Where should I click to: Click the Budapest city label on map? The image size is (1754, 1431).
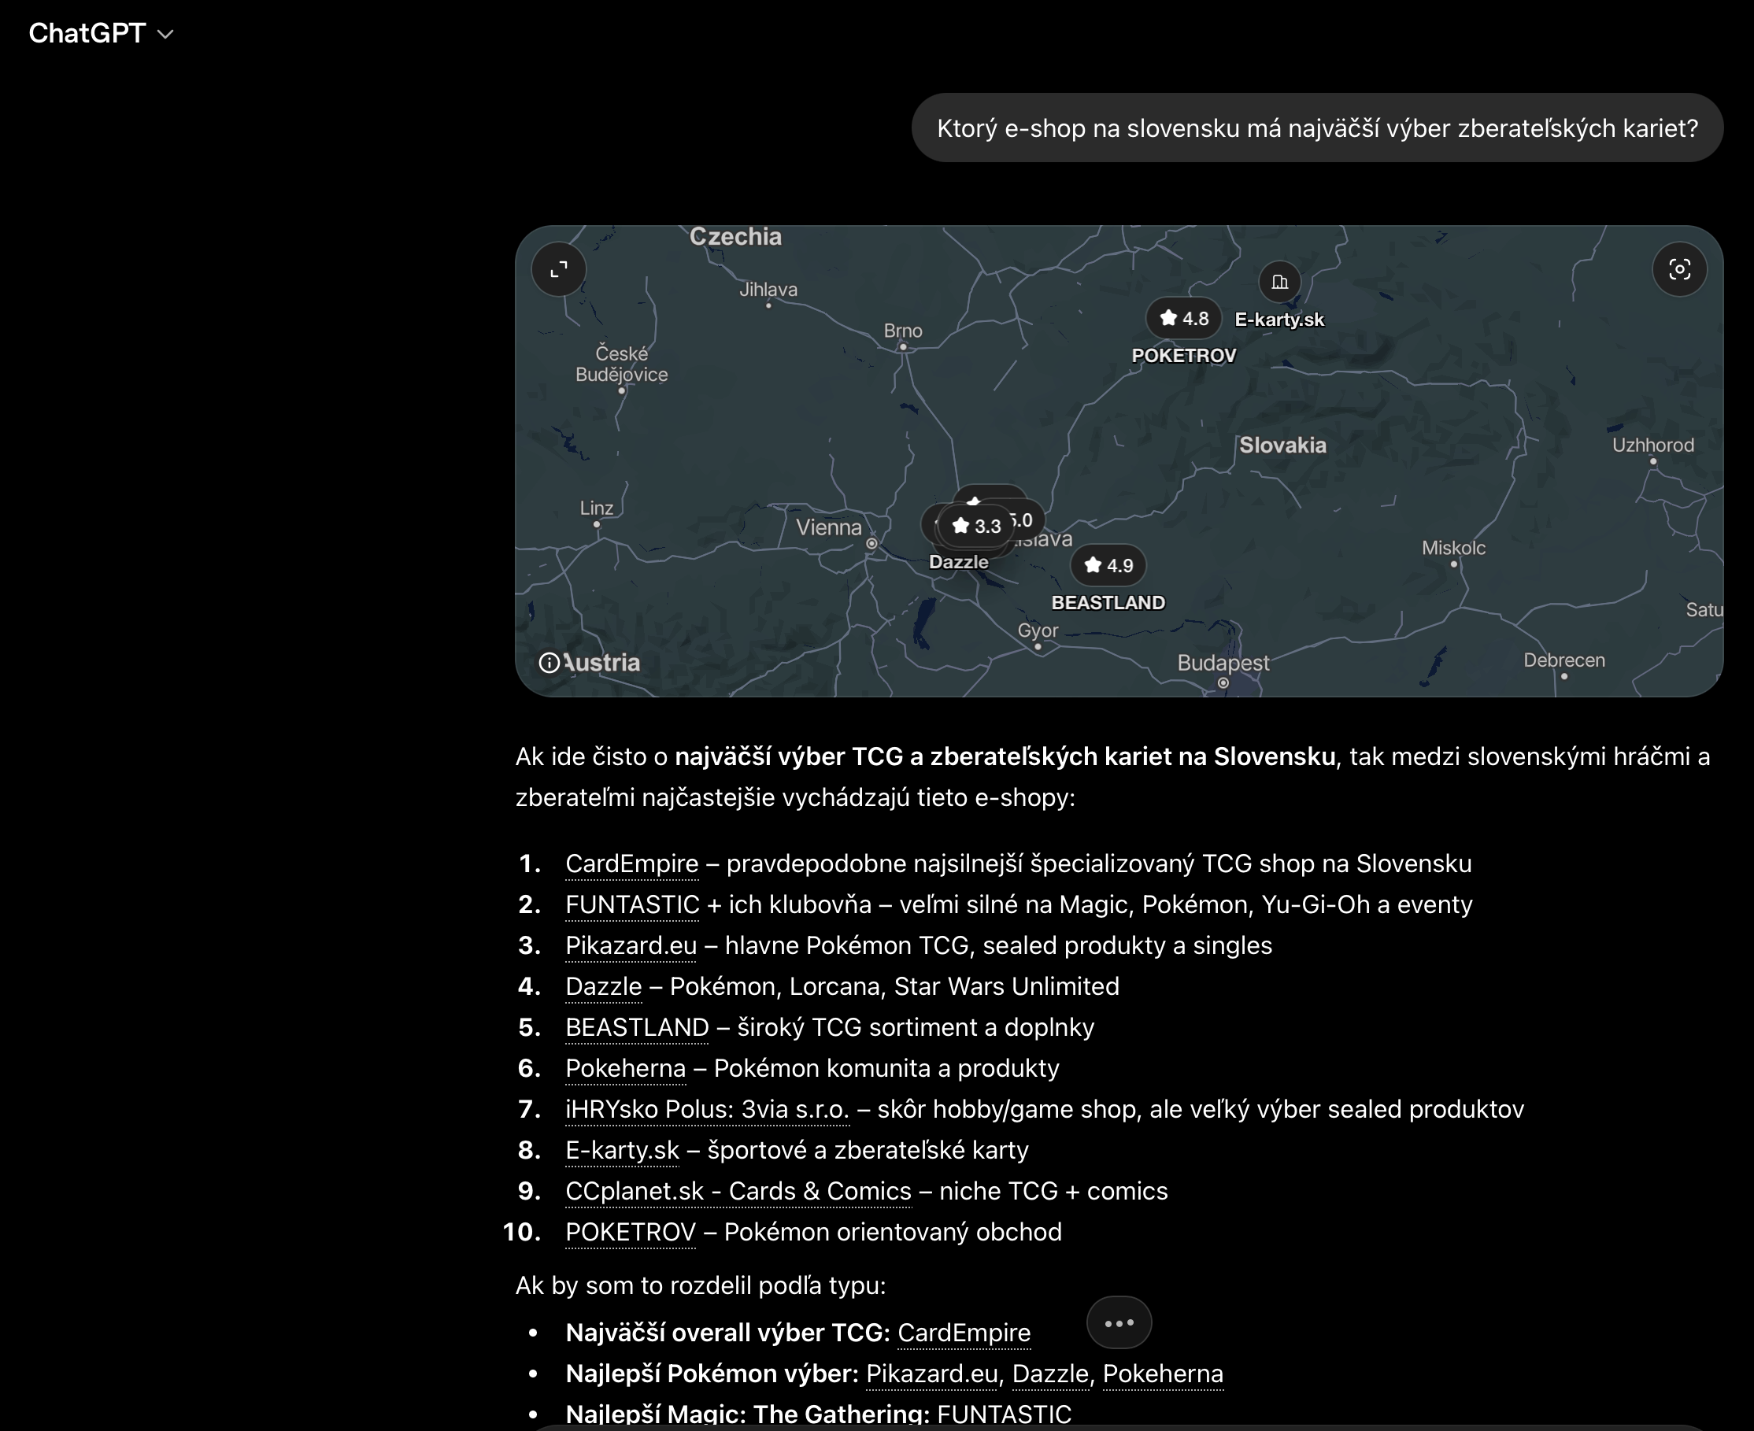[x=1223, y=663]
